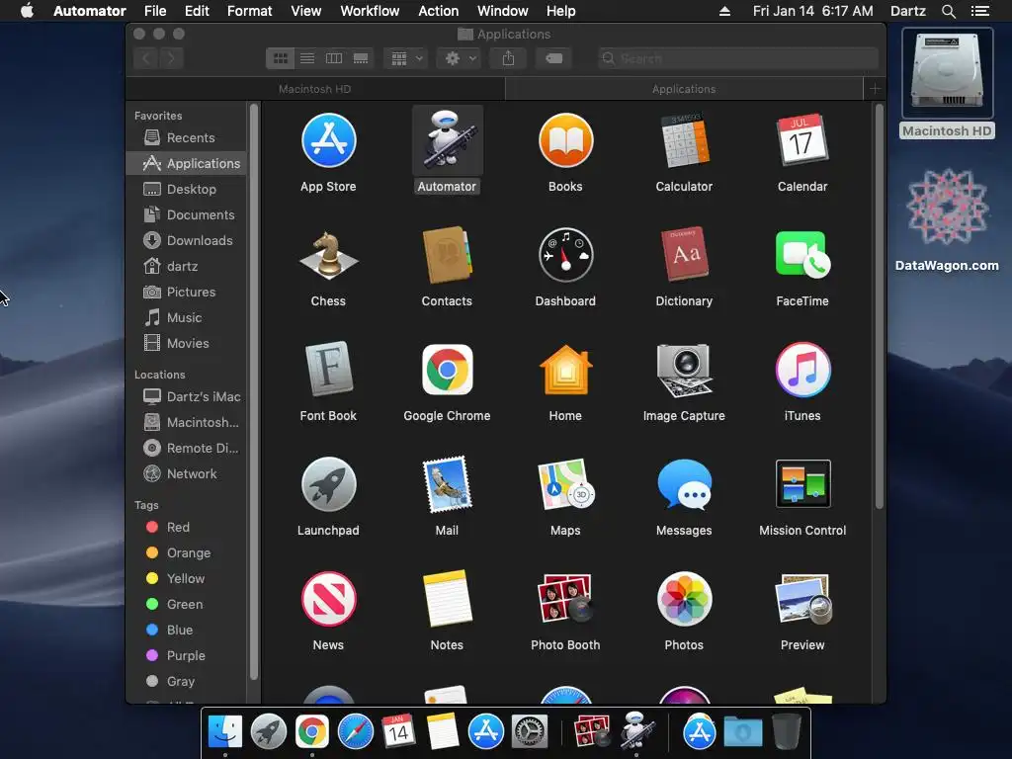Open the Font Book app icon
1012x759 pixels.
[328, 370]
